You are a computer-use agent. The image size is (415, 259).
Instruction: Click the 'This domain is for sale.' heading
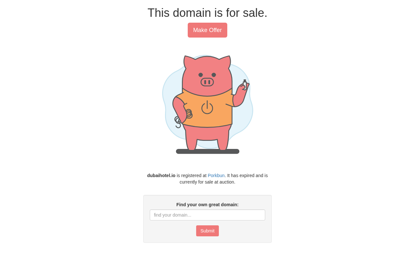[x=207, y=13]
